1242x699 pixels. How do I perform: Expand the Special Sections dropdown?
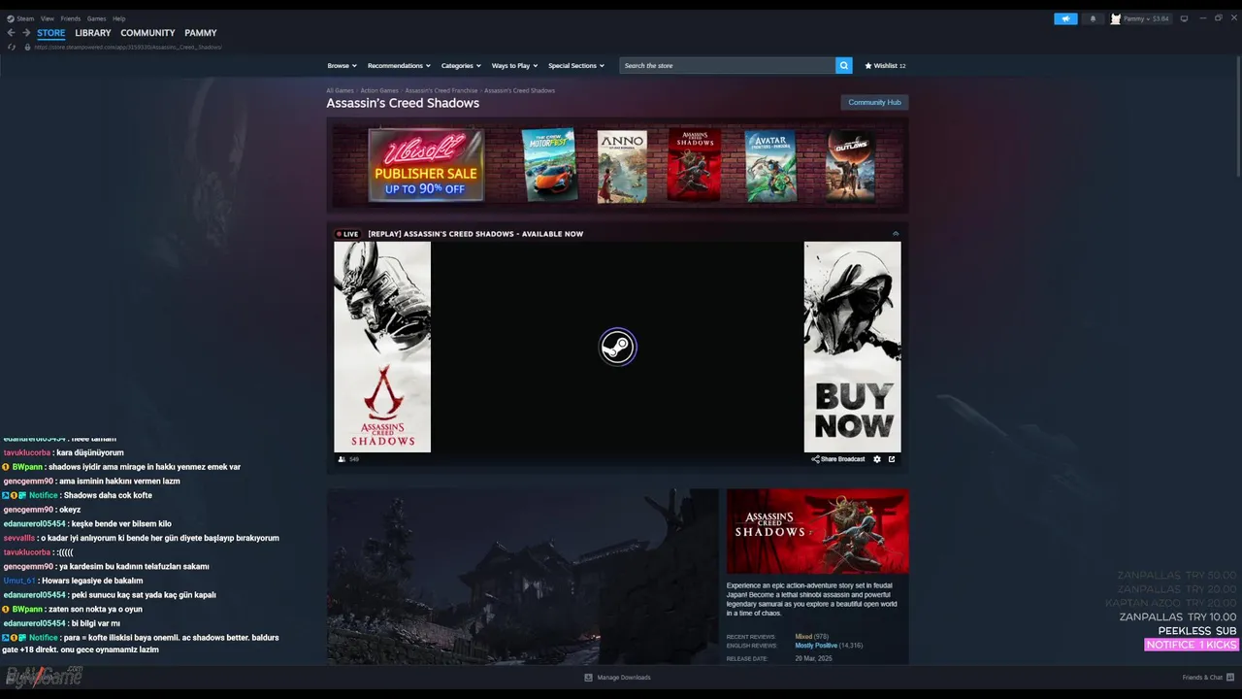point(576,66)
